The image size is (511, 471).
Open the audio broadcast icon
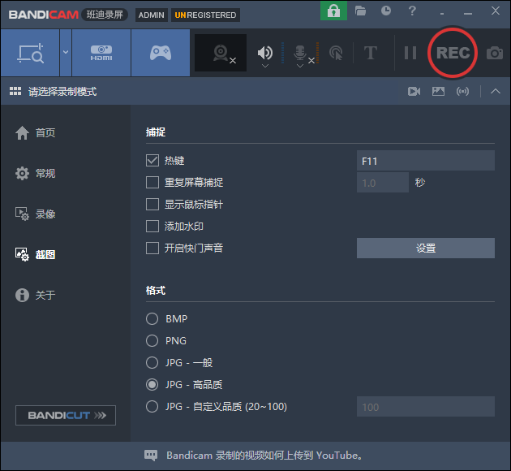[463, 91]
